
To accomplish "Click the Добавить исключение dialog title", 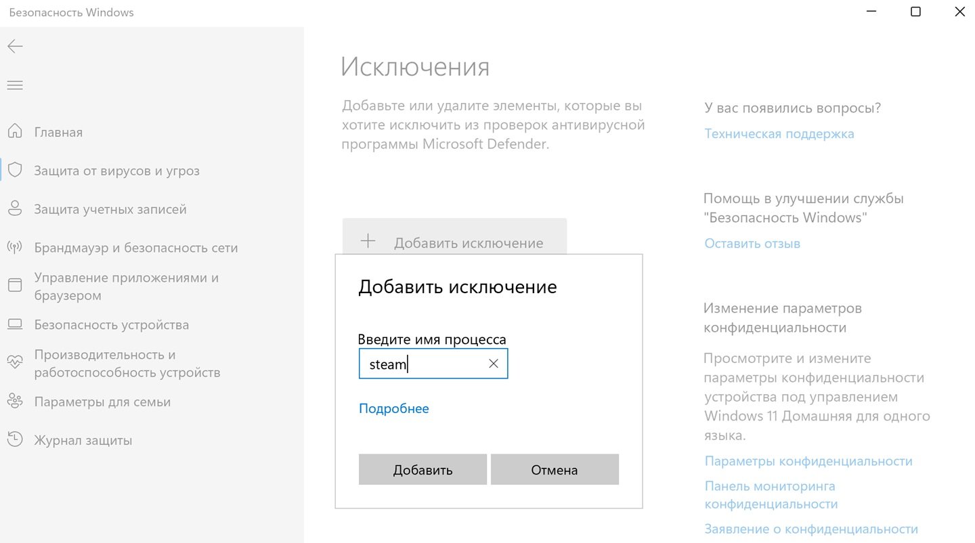I will 458,286.
